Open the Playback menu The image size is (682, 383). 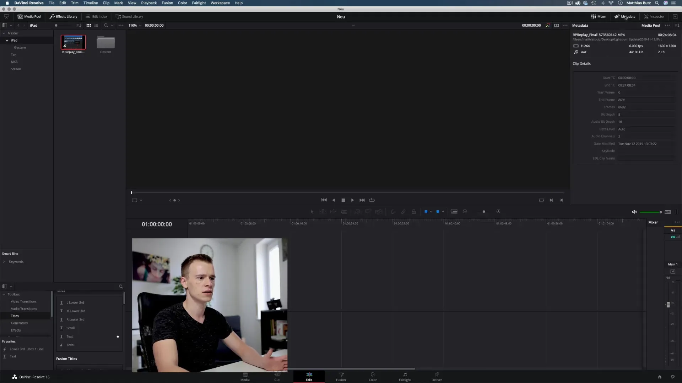(x=149, y=3)
